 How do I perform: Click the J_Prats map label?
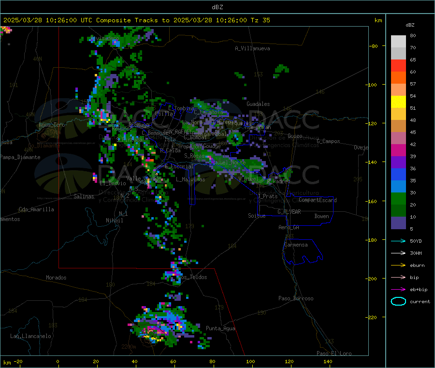coord(267,196)
